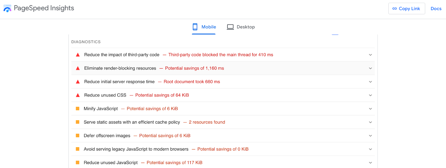Expand legacy JavaScript audit chevron
Screen dimensions: 446x168
(x=370, y=149)
